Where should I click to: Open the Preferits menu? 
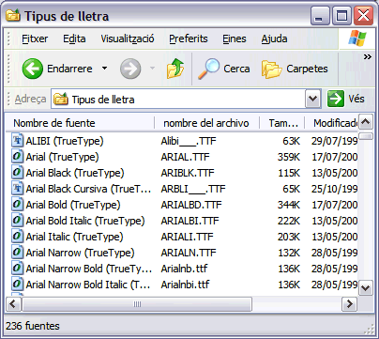pyautogui.click(x=189, y=39)
